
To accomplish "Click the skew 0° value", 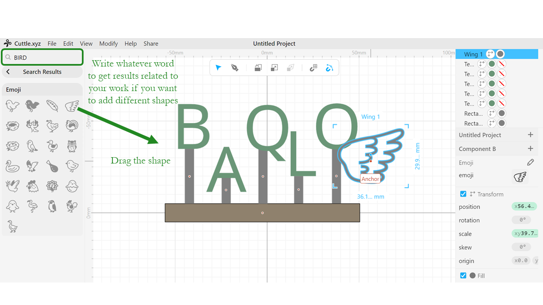I will click(x=522, y=247).
